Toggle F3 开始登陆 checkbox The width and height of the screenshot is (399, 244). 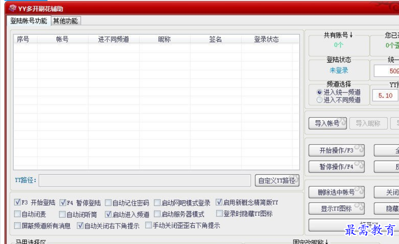click(x=17, y=202)
